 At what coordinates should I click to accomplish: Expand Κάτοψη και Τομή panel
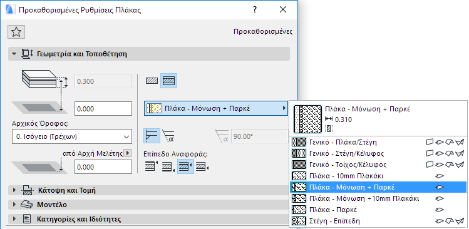[148, 190]
